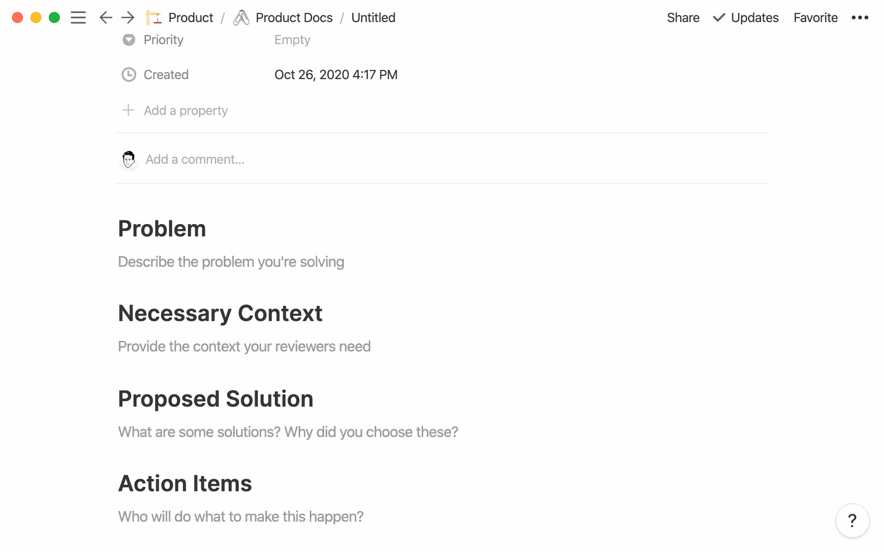The image size is (884, 552).
Task: Click the checkmark icon next to Updates
Action: coord(718,17)
